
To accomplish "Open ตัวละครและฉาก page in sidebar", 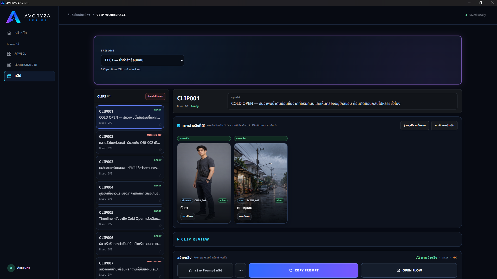I will click(29, 65).
